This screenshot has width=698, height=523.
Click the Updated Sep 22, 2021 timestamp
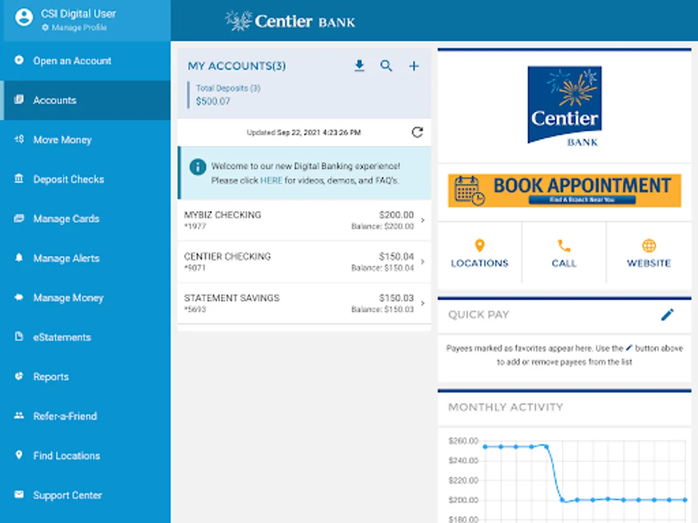click(304, 132)
